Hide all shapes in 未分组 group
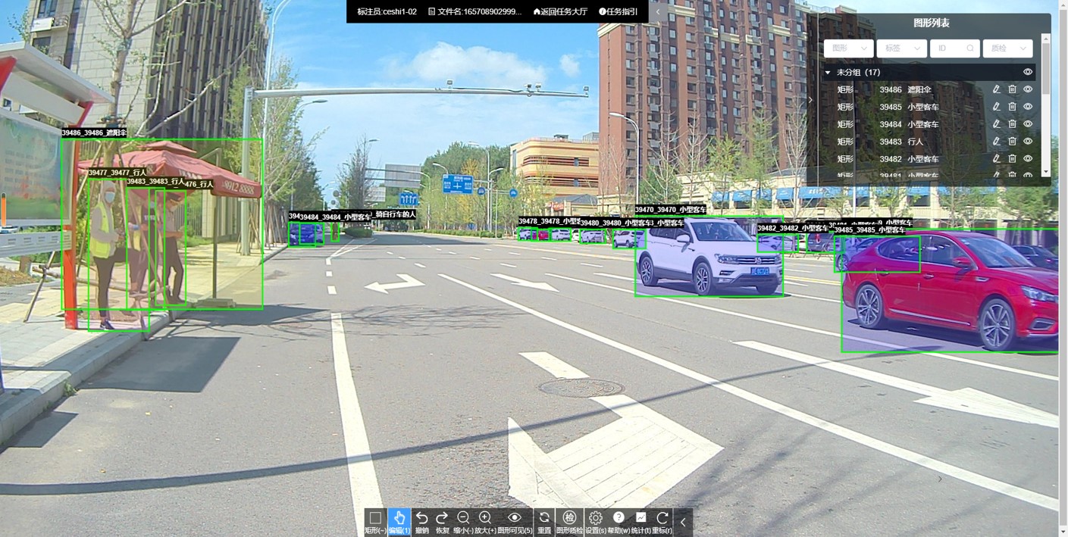 click(1028, 72)
